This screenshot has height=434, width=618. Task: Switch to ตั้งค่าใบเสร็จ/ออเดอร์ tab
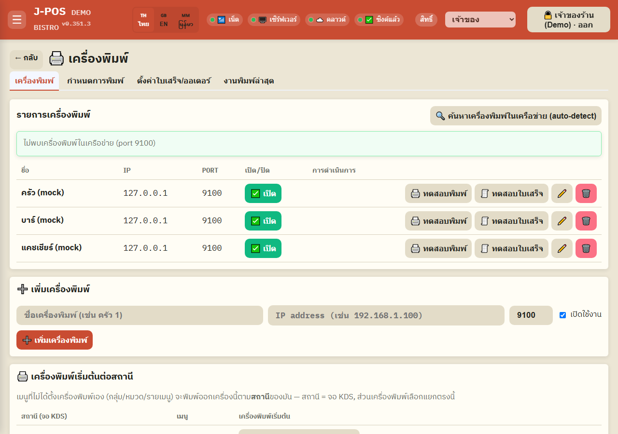pos(174,81)
